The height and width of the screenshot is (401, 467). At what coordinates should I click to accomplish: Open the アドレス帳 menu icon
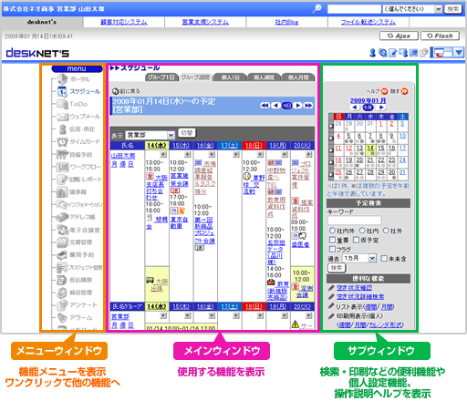pos(63,217)
